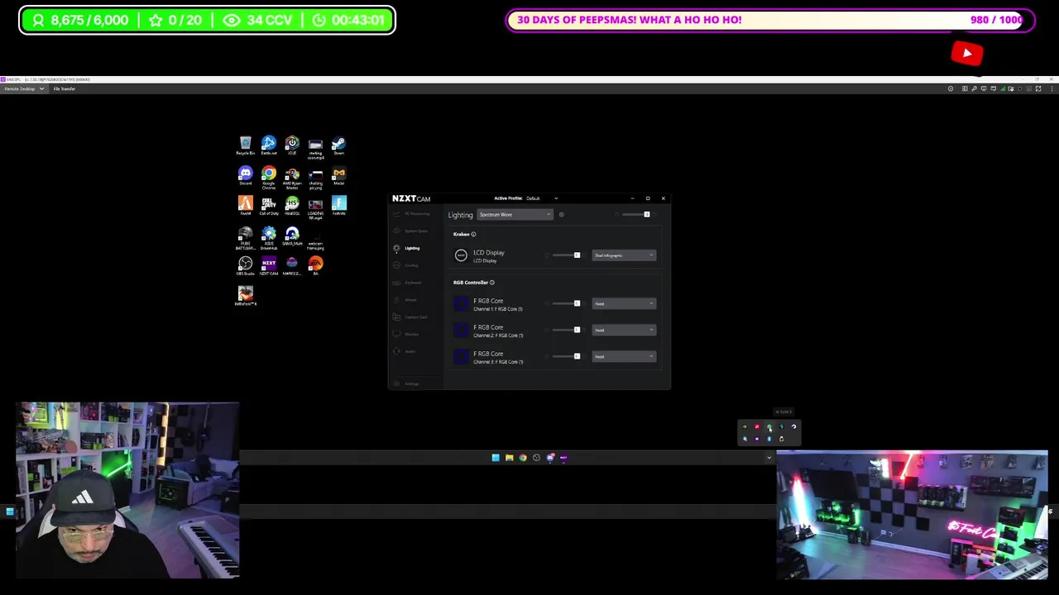Image resolution: width=1059 pixels, height=595 pixels.
Task: Open the AMD Ryzen Master shortcut
Action: click(x=292, y=177)
